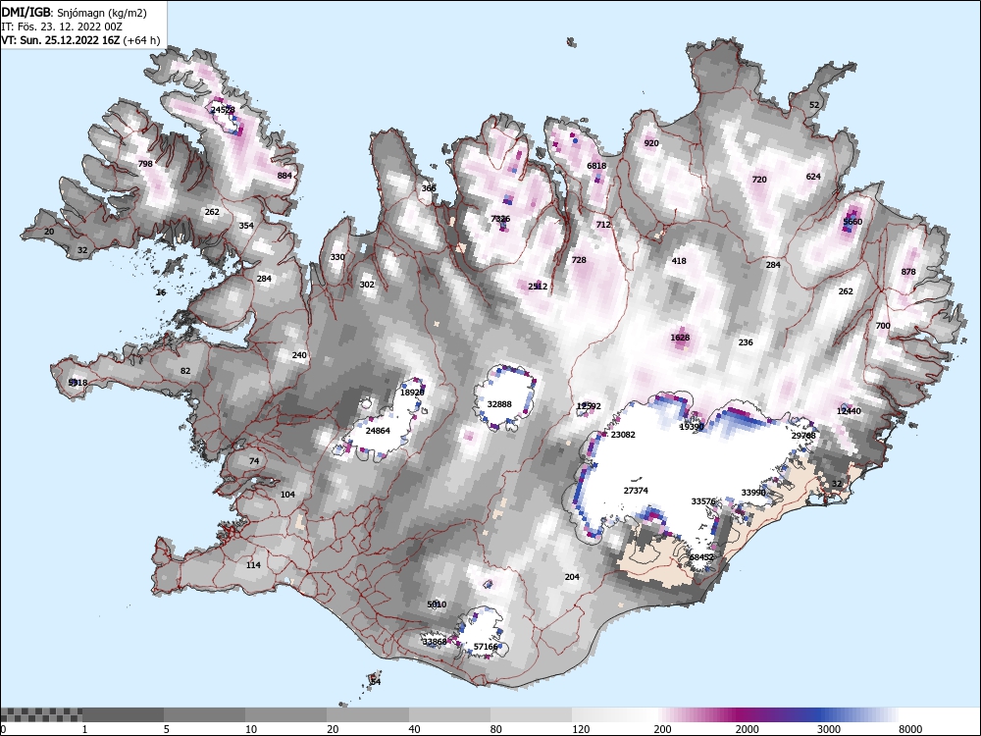The width and height of the screenshot is (981, 736).
Task: Click the 6818 snow value label
Action: click(x=596, y=166)
